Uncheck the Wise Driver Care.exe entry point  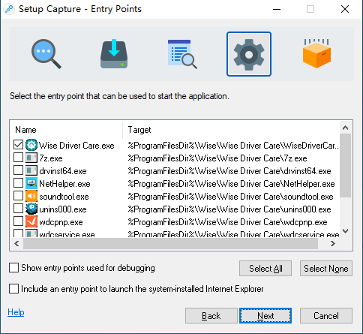[18, 145]
